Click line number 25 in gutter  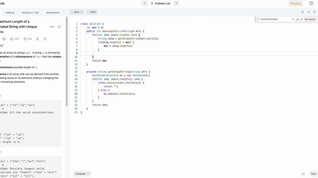click(x=76, y=112)
